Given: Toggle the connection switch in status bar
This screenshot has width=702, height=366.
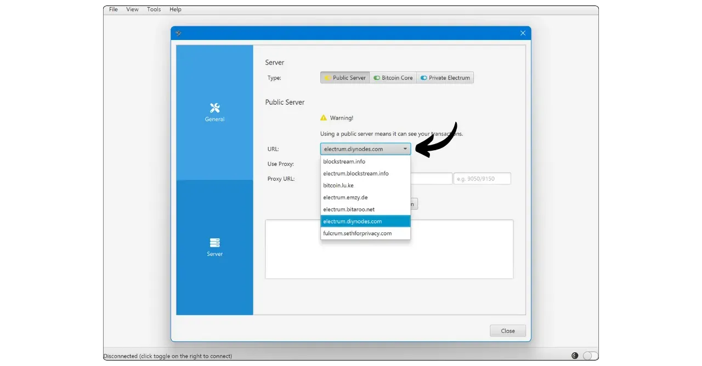Looking at the screenshot, I should pyautogui.click(x=590, y=356).
